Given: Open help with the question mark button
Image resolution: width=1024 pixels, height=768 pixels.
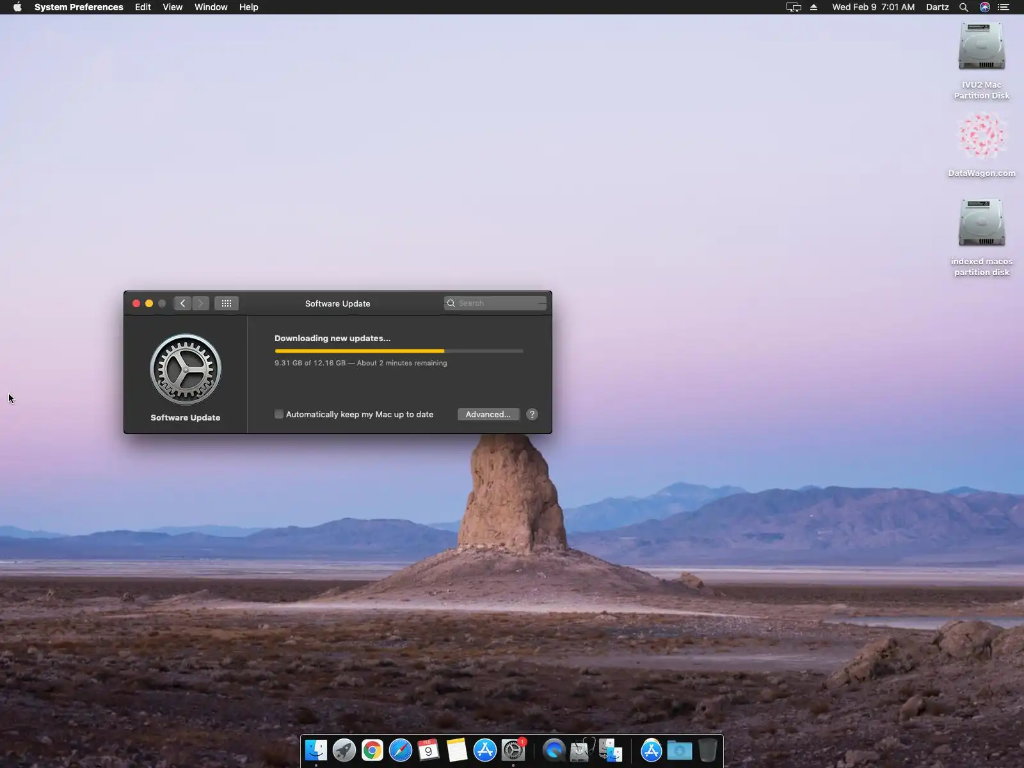Looking at the screenshot, I should coord(532,414).
